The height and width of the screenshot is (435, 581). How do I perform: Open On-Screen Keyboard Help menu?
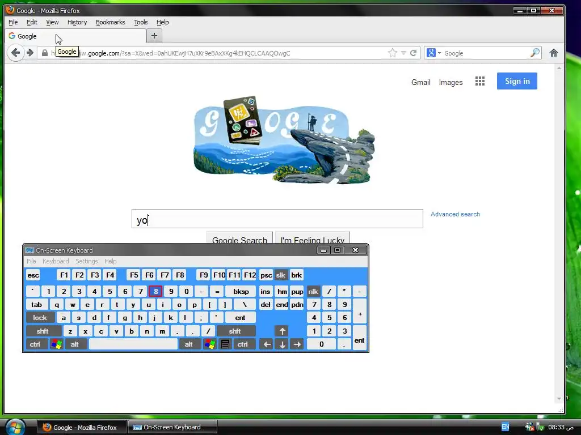(x=111, y=261)
